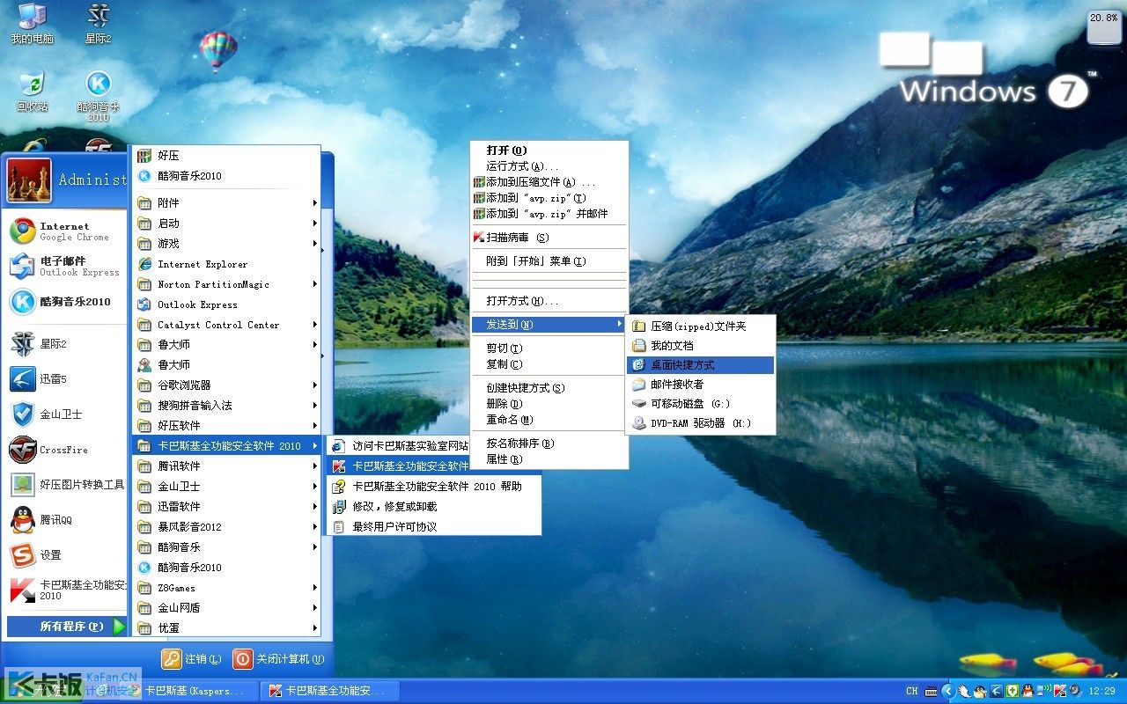1127x704 pixels.
Task: Select 压缩(zipped)文件夹 in Send To submenu
Action: pos(701,326)
